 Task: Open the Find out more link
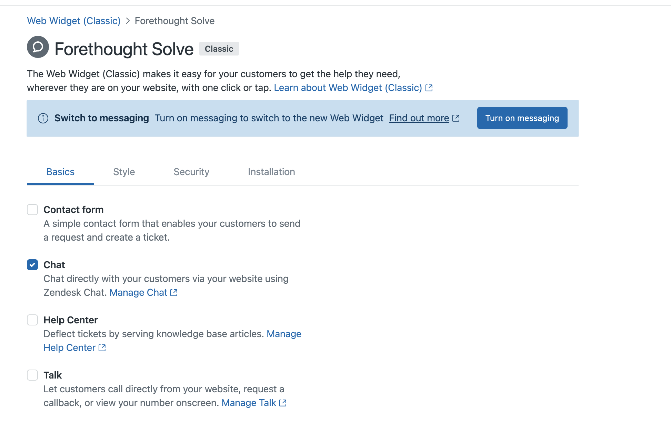coord(419,118)
